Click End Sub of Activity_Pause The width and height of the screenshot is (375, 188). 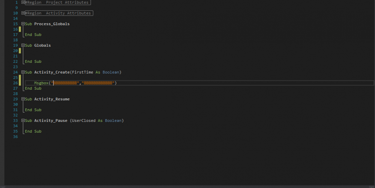pos(33,132)
